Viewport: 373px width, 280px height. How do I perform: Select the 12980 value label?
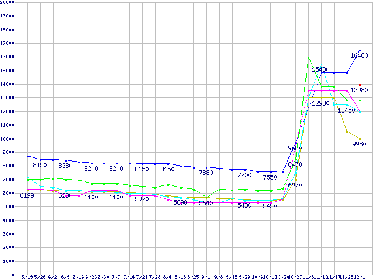321,103
